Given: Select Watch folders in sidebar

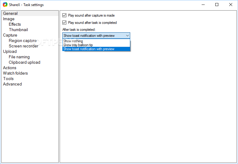Looking at the screenshot, I should [15, 73].
